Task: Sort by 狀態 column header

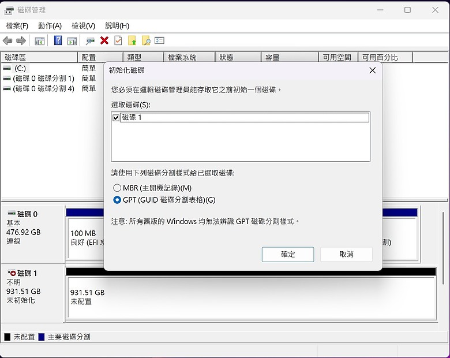Action: point(238,58)
